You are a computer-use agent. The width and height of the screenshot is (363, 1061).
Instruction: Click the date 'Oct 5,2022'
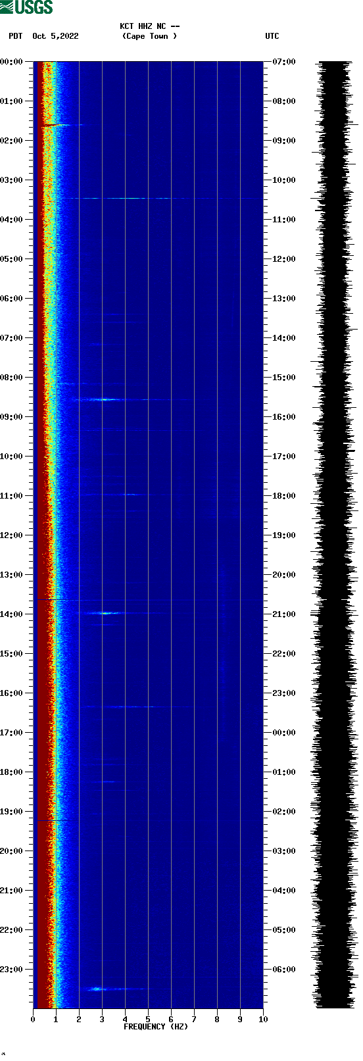55,36
